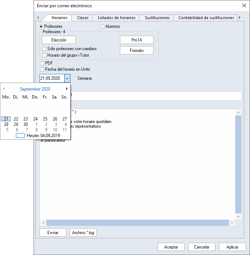Viewport: 250px width, 255px height.
Task: Select day 29 in the calendar
Action: pyautogui.click(x=16, y=124)
